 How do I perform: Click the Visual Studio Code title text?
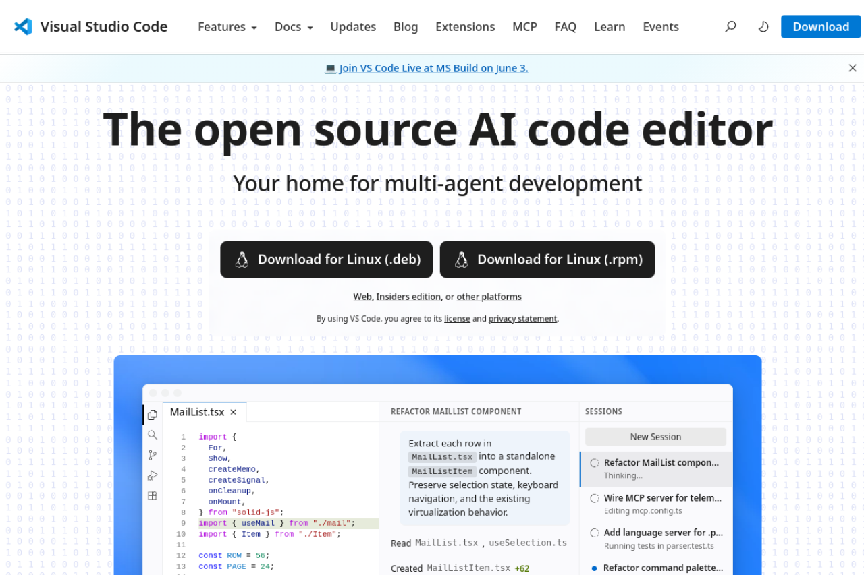point(104,27)
